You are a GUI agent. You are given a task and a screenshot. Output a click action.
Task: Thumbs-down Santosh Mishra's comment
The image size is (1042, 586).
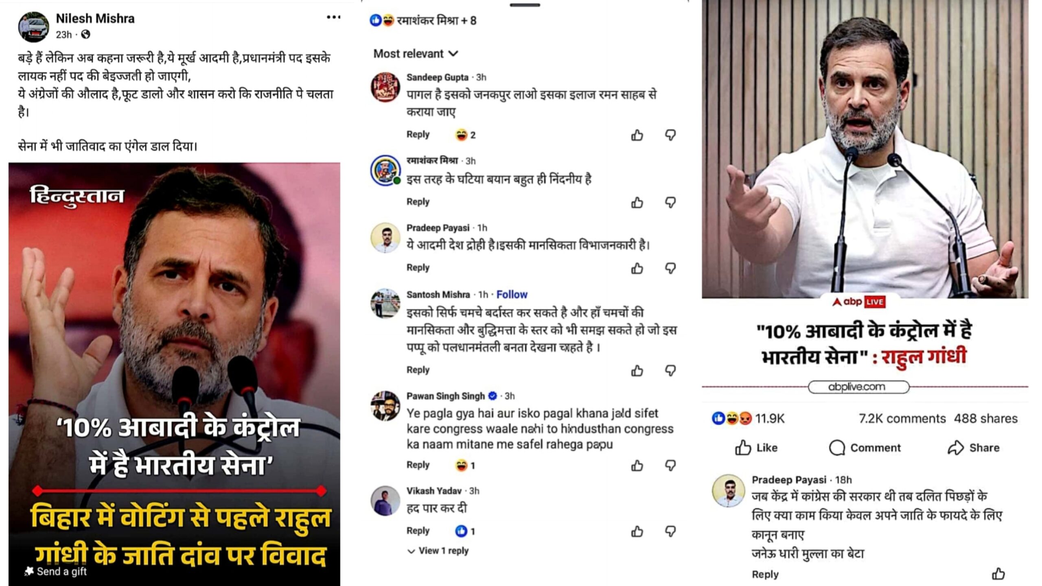[x=670, y=370]
